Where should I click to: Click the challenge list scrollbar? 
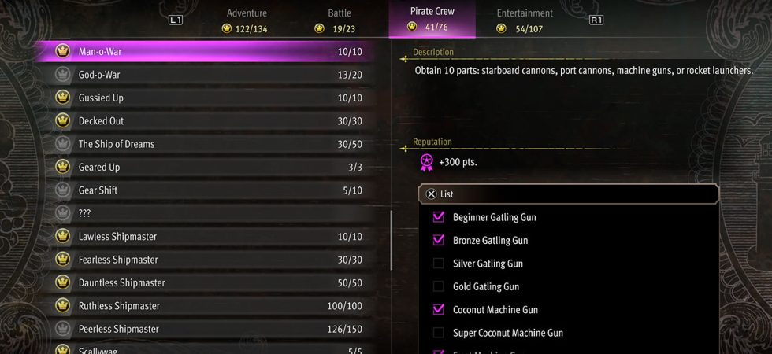tap(391, 241)
